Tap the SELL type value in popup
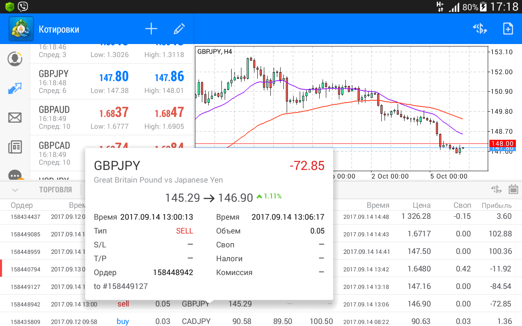 185,231
